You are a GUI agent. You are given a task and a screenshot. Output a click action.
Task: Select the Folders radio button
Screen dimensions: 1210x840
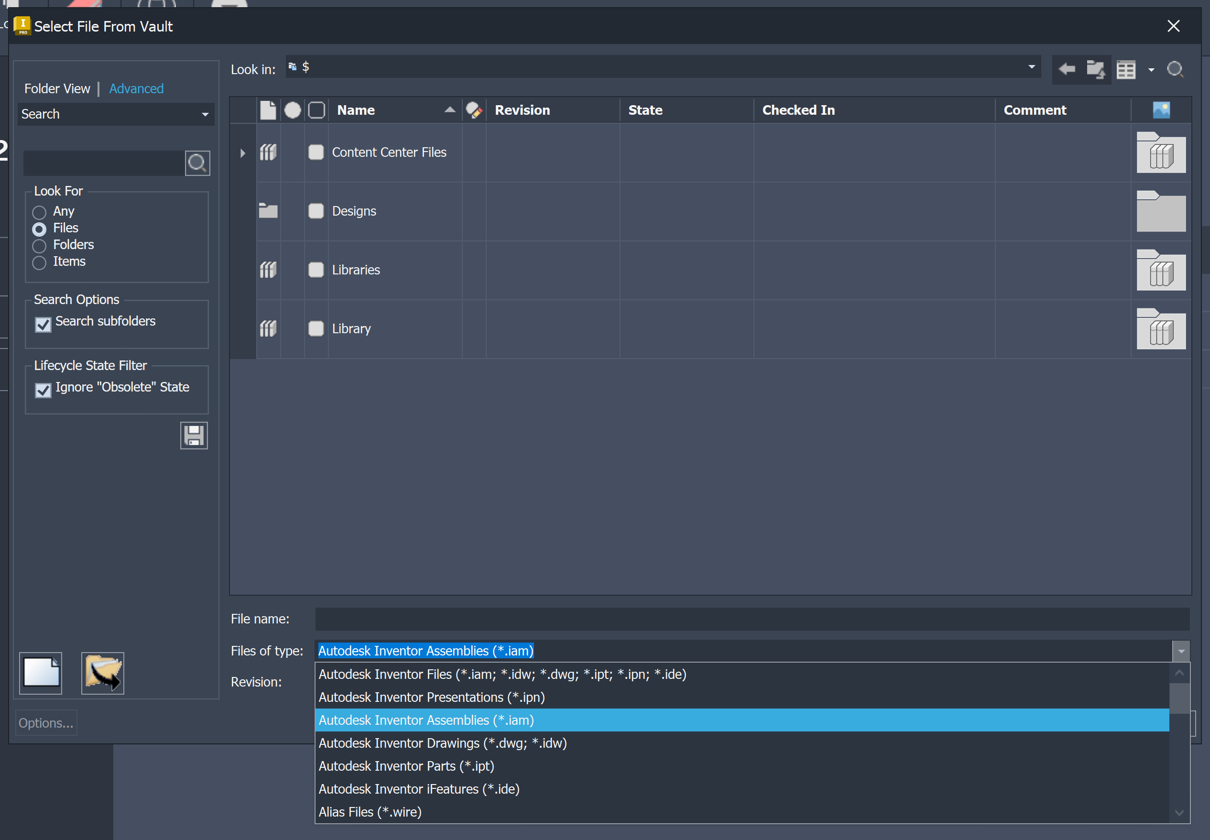(39, 246)
